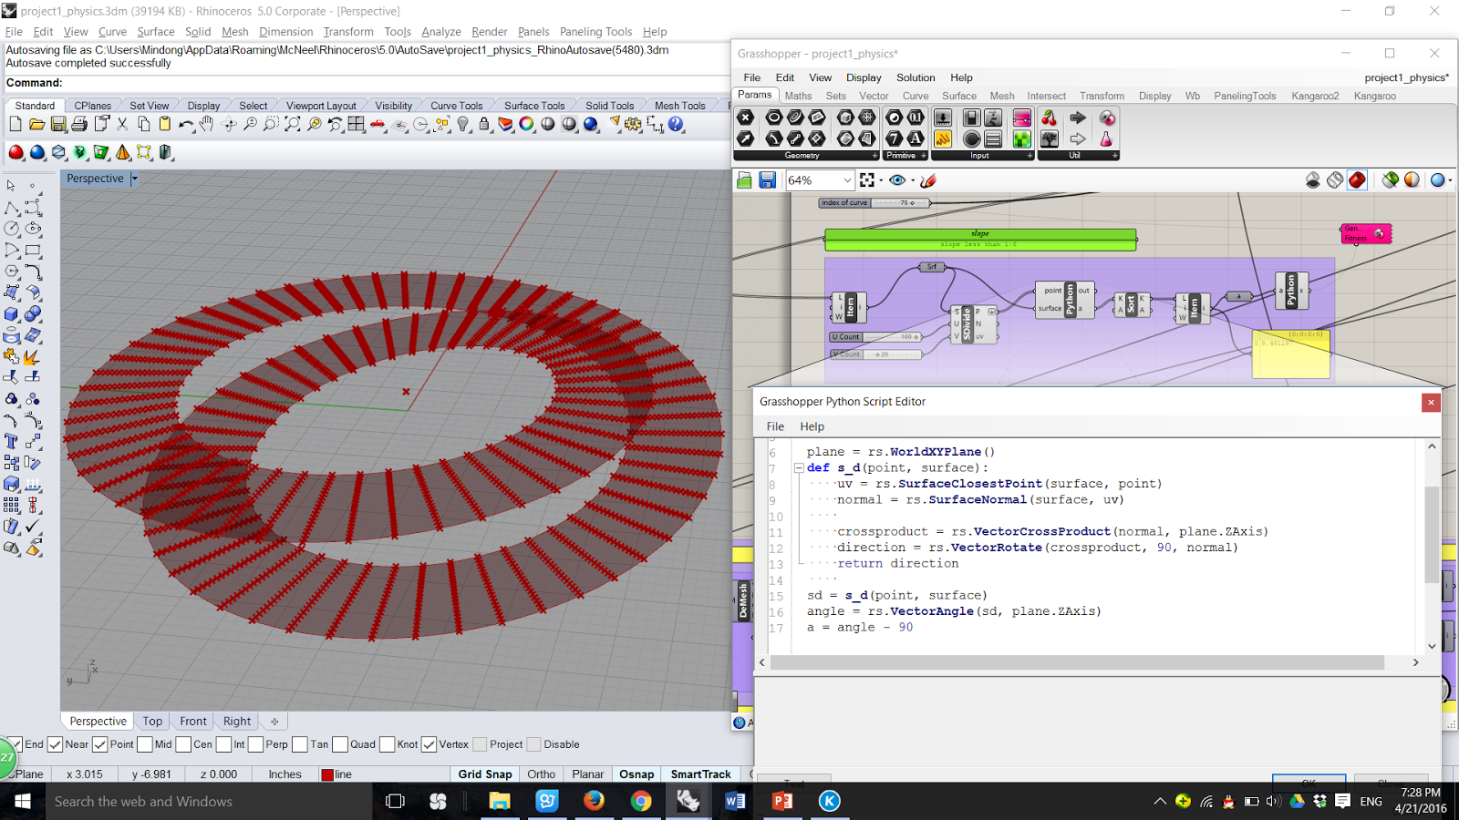1459x820 pixels.
Task: Click the Zoom Extents icon
Action: pyautogui.click(x=293, y=124)
